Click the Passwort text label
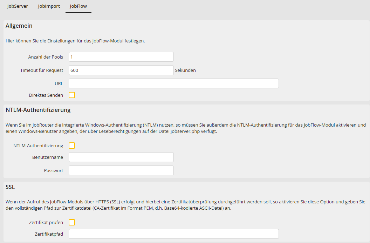The height and width of the screenshot is (243, 370). coord(54,170)
